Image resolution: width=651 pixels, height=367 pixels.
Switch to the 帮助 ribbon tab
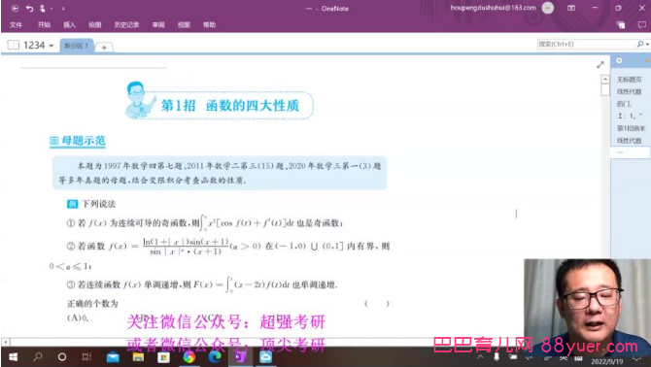click(x=209, y=25)
